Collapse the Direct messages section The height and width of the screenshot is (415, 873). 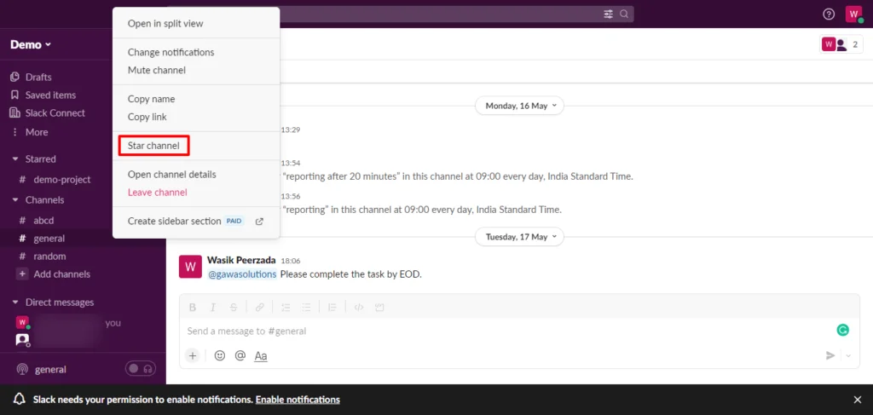pos(15,303)
